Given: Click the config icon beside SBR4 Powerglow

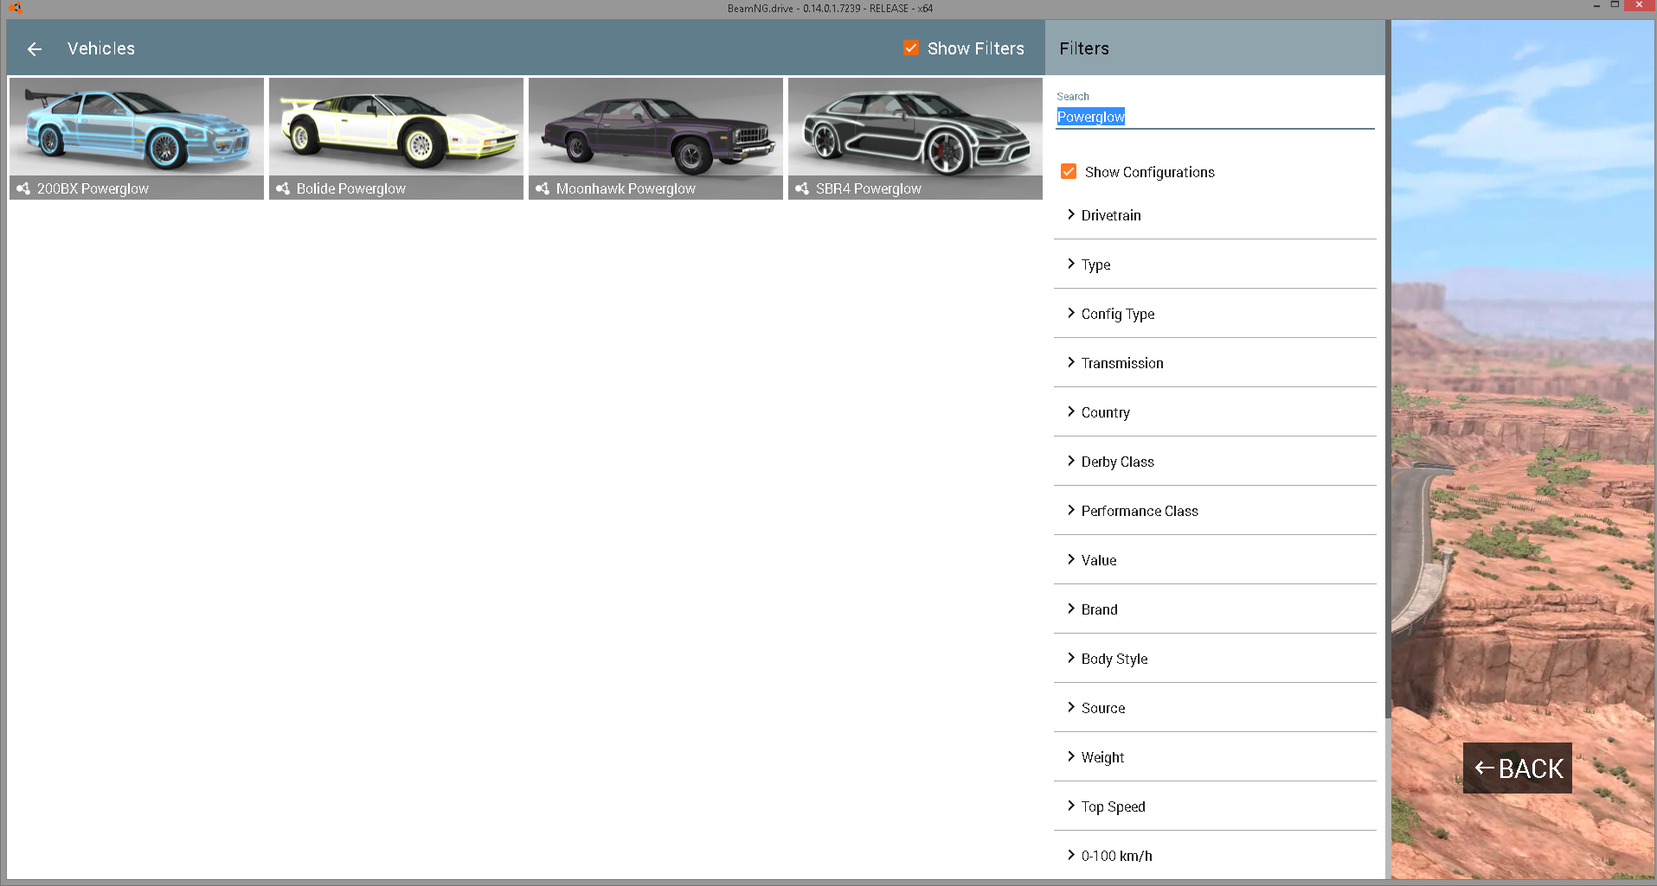Looking at the screenshot, I should pyautogui.click(x=802, y=188).
